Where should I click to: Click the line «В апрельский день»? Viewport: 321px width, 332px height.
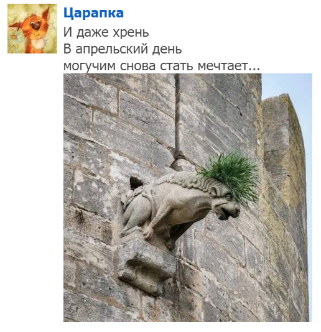click(x=123, y=49)
